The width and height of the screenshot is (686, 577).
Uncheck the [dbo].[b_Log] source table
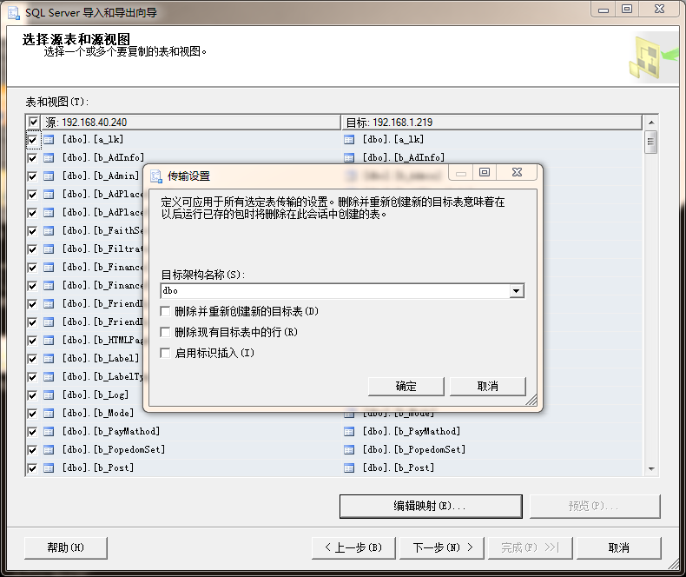[32, 395]
